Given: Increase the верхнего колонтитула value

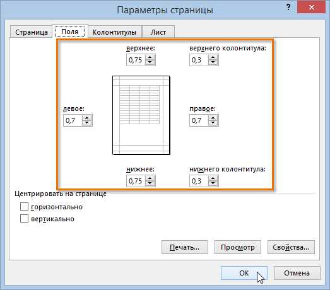Looking at the screenshot, I should [213, 57].
